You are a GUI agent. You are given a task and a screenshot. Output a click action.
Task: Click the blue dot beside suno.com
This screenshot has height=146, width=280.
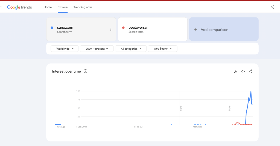click(x=52, y=28)
